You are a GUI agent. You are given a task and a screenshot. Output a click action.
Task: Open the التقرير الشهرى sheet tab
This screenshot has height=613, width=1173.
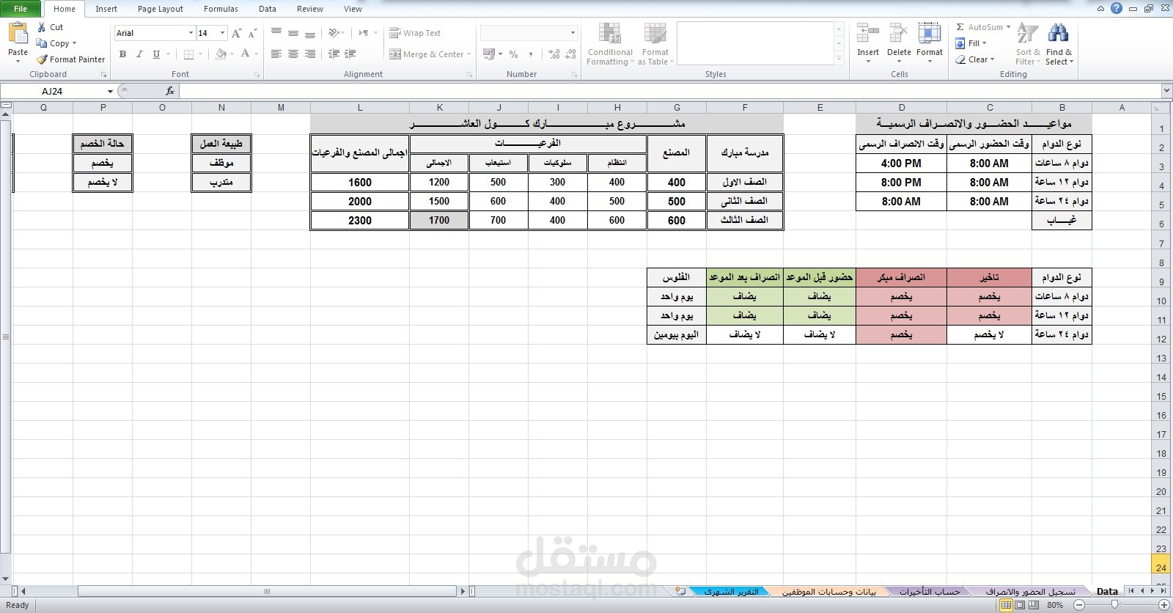click(x=731, y=591)
